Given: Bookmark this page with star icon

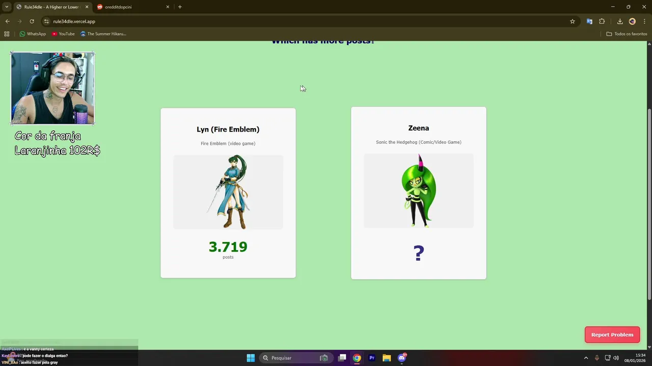Looking at the screenshot, I should [573, 21].
